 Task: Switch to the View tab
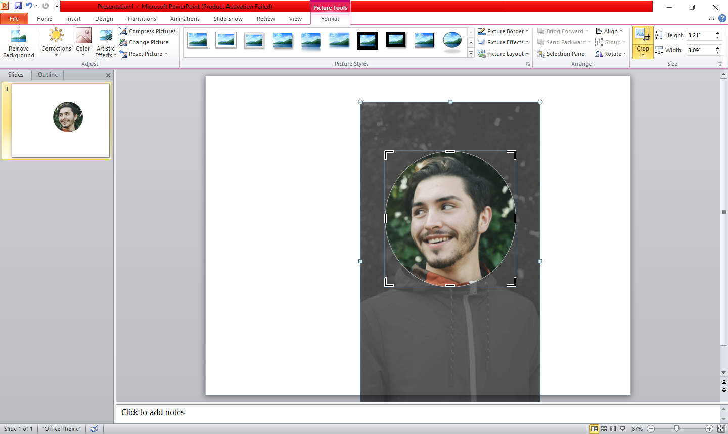click(x=295, y=19)
